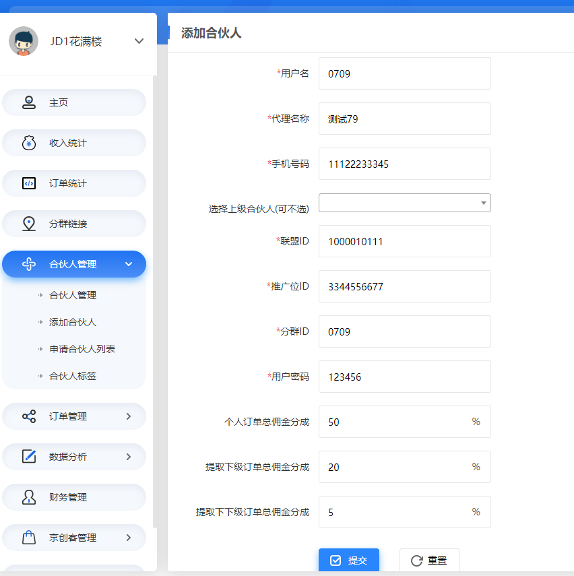Focus the 分群ID input field
Image resolution: width=574 pixels, height=576 pixels.
[x=405, y=331]
